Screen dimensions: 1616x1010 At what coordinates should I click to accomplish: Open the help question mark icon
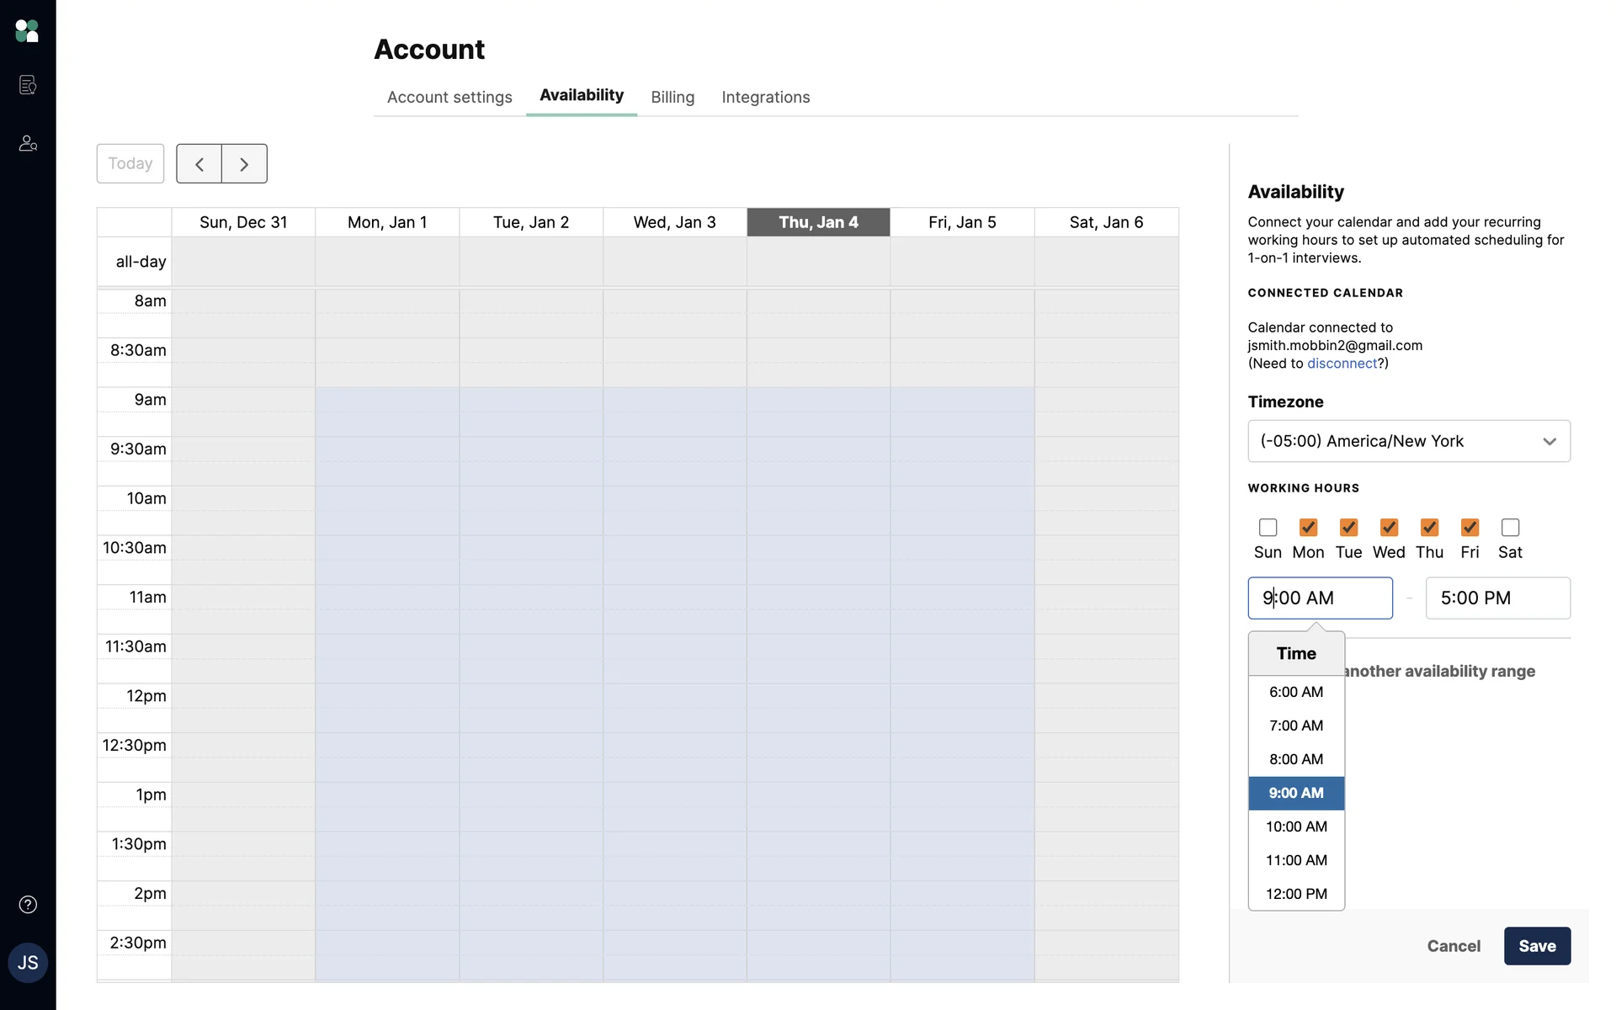tap(28, 905)
